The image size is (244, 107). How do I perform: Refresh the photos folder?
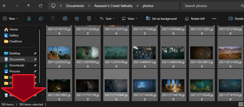tap(41, 6)
